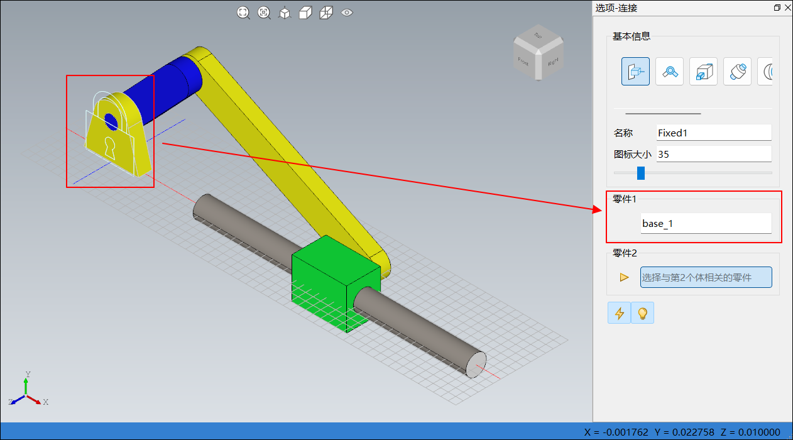Click the 图标大小 field showing 35

click(x=713, y=154)
